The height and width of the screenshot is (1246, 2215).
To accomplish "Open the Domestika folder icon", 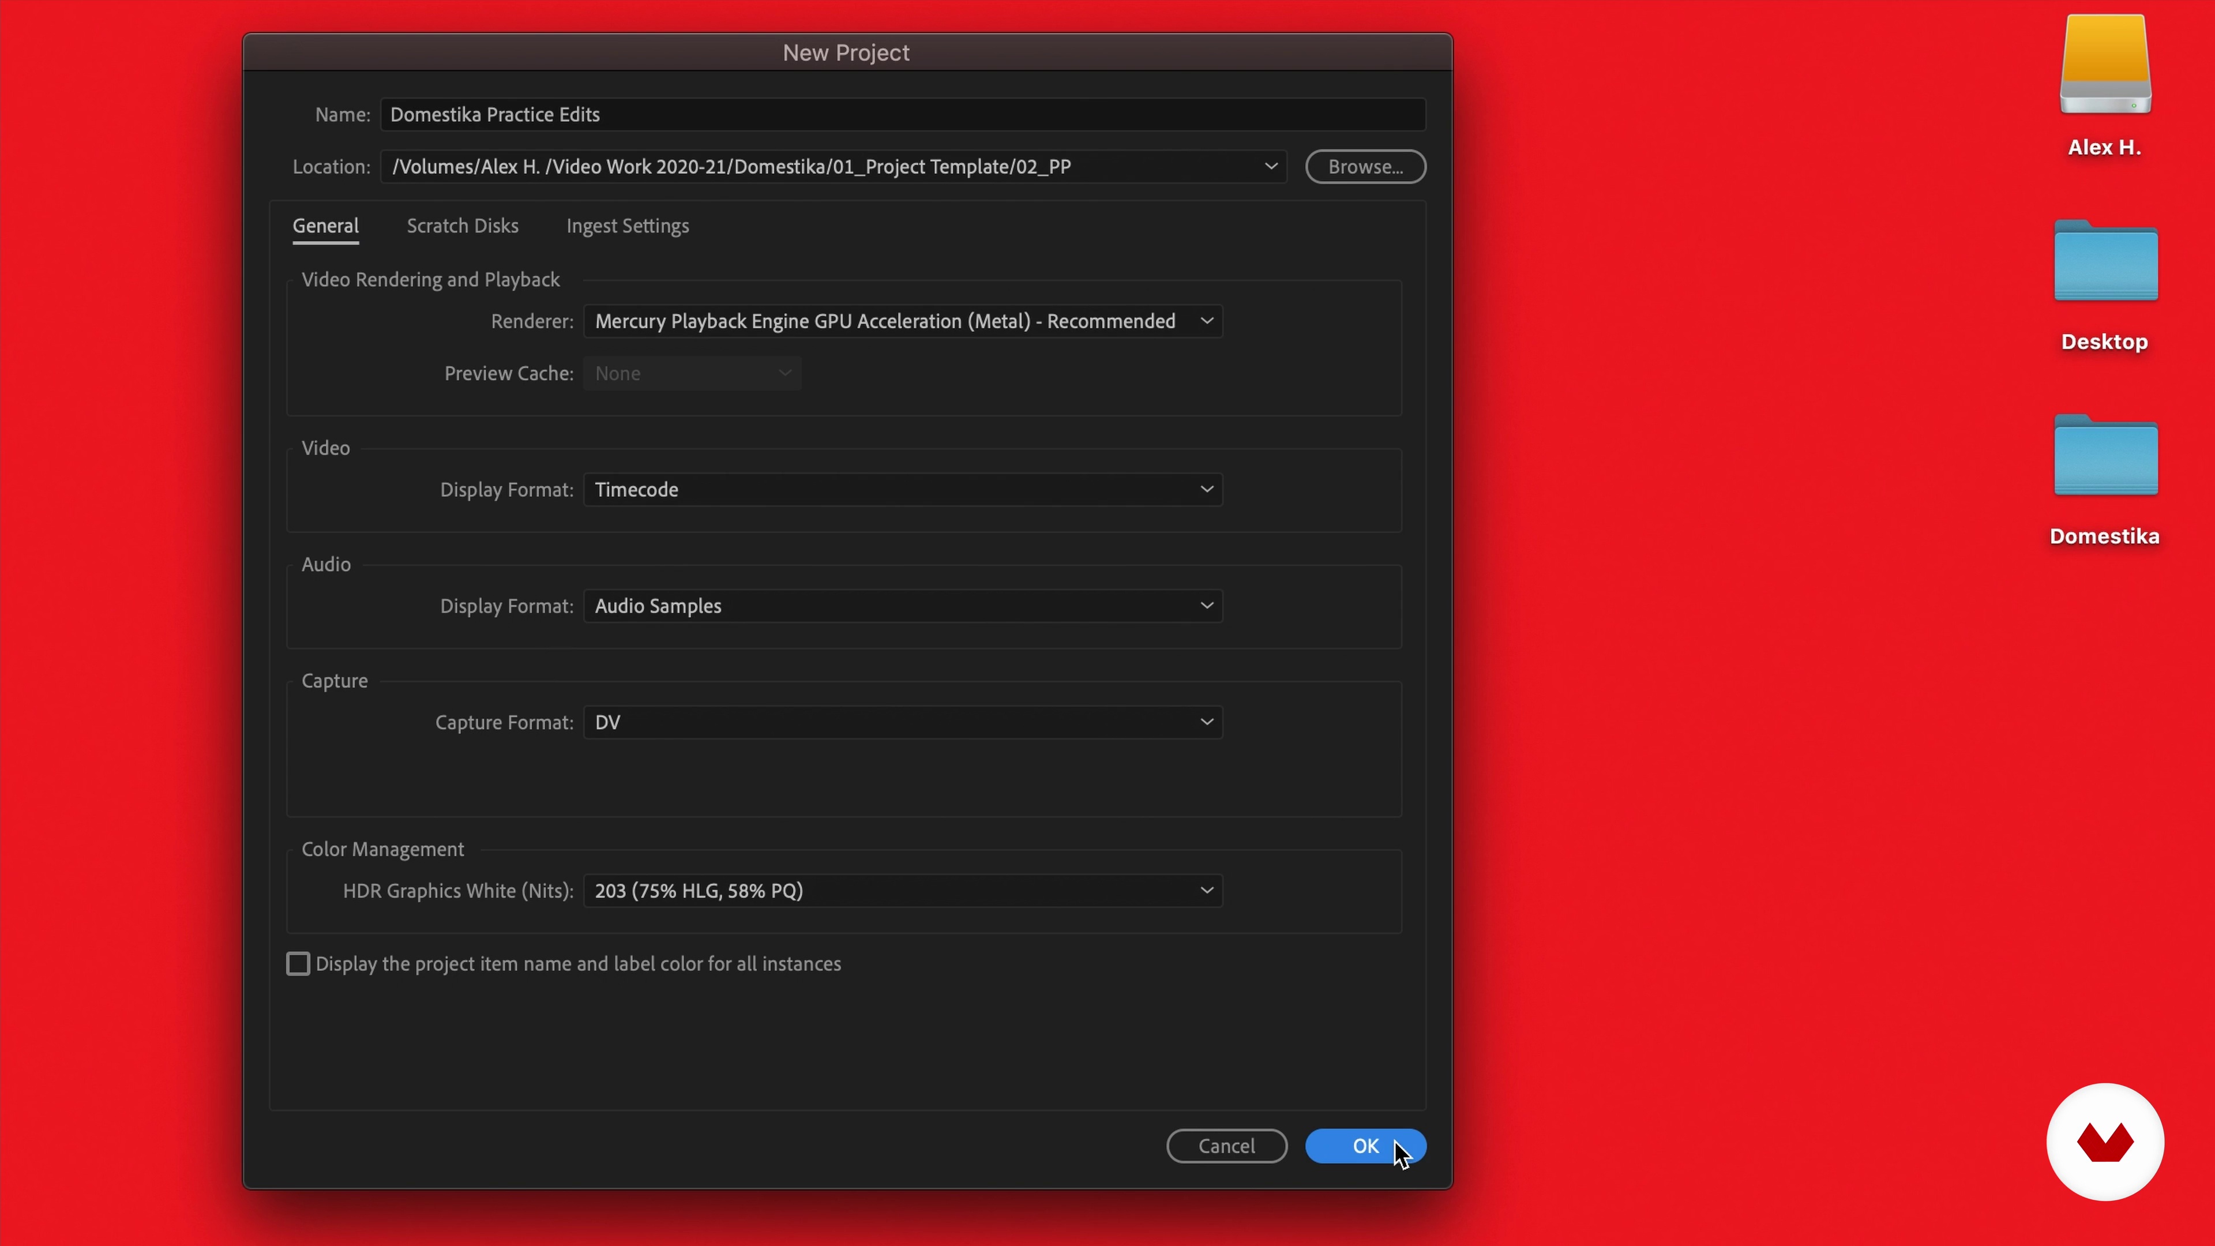I will [2106, 455].
